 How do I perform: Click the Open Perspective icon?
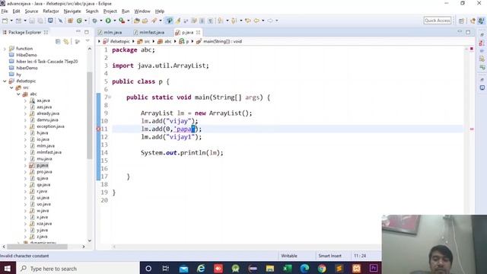tap(461, 21)
